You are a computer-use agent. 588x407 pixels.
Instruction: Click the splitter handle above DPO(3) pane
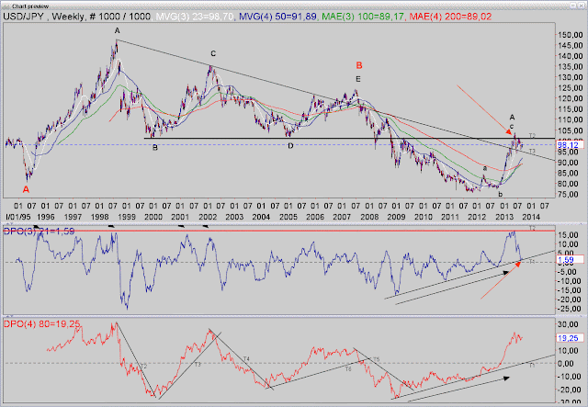[10, 223]
